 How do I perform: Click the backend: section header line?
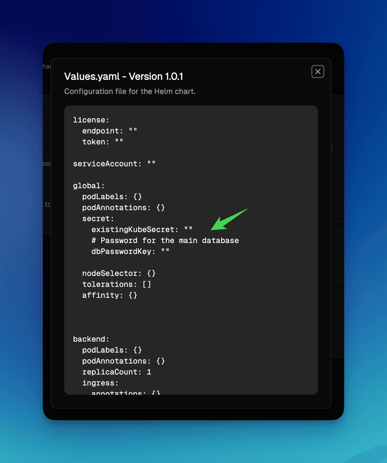point(91,339)
